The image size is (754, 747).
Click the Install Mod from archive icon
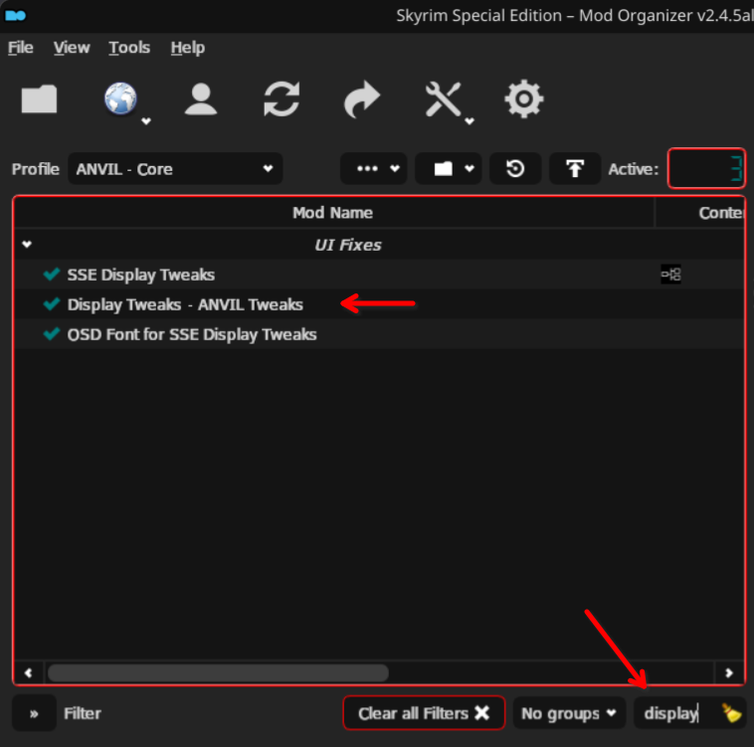pyautogui.click(x=40, y=99)
